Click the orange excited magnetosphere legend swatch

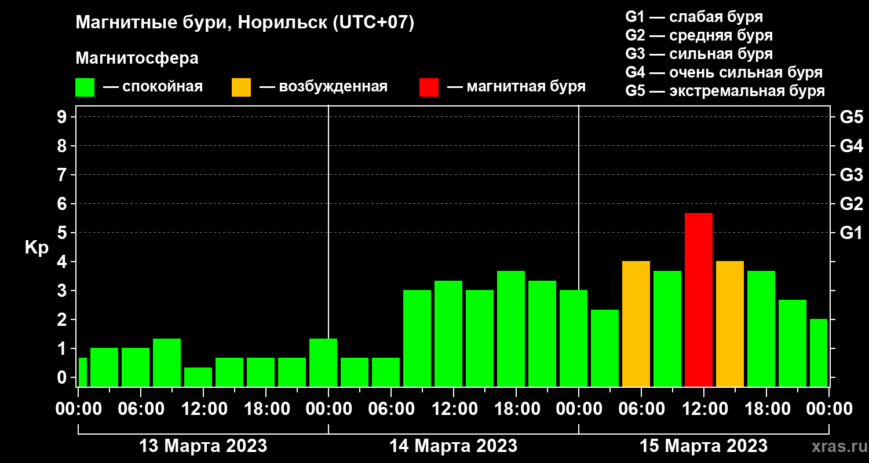pyautogui.click(x=241, y=87)
